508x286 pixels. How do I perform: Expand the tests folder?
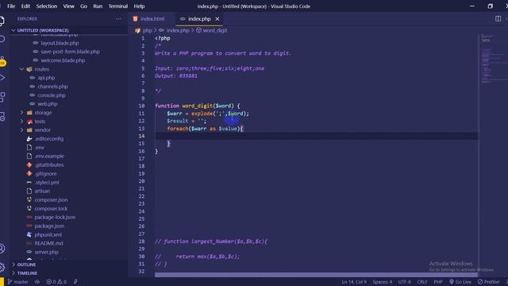tap(40, 122)
